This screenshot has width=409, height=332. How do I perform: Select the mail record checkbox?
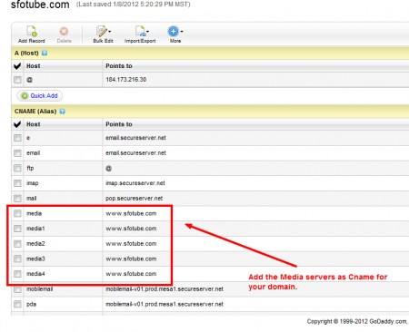[x=17, y=199]
